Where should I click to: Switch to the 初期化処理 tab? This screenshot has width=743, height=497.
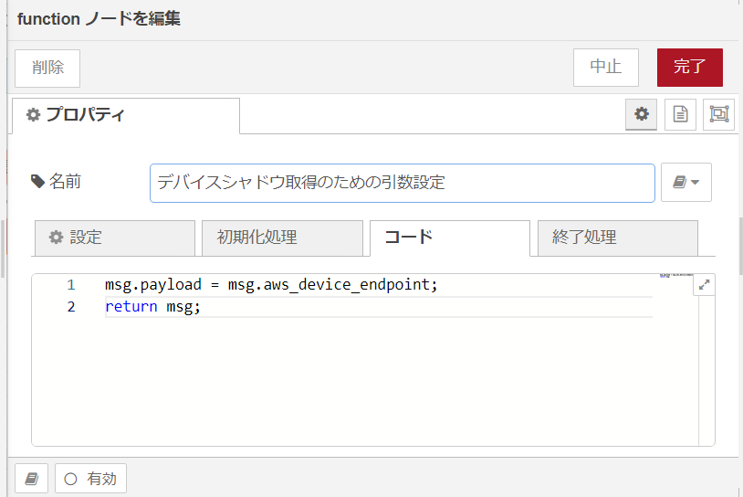coord(282,238)
